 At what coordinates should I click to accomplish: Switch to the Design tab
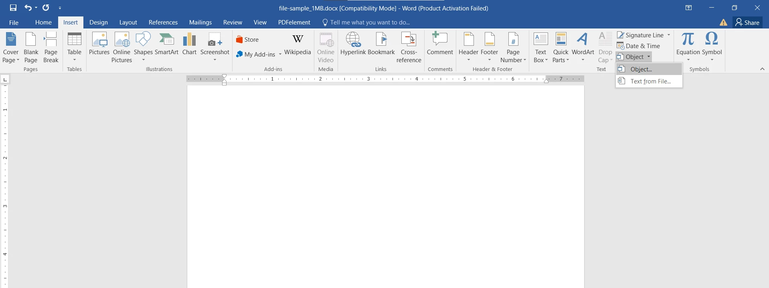click(99, 22)
